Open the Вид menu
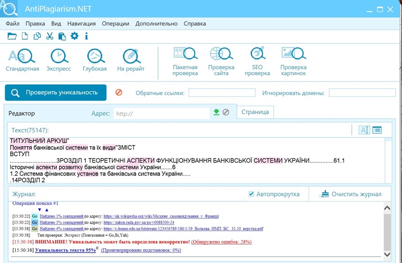 click(x=56, y=24)
